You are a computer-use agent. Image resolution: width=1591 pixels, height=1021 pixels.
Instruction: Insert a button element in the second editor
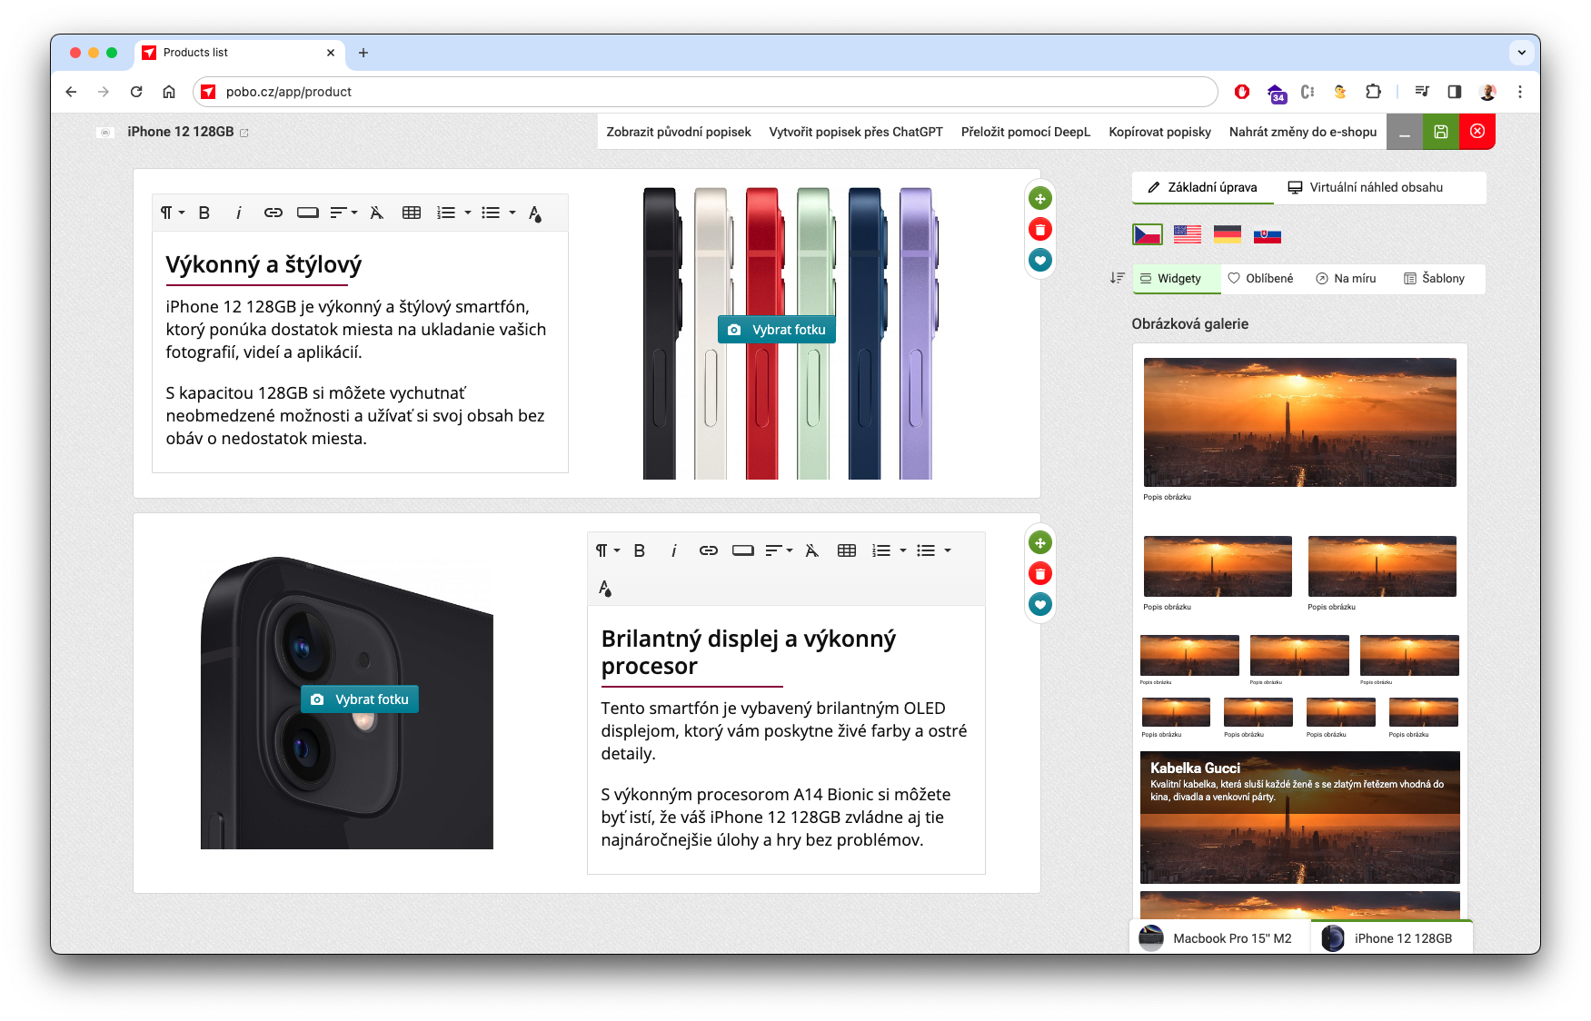743,550
